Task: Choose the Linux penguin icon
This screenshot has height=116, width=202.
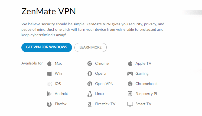Action: pos(90,94)
